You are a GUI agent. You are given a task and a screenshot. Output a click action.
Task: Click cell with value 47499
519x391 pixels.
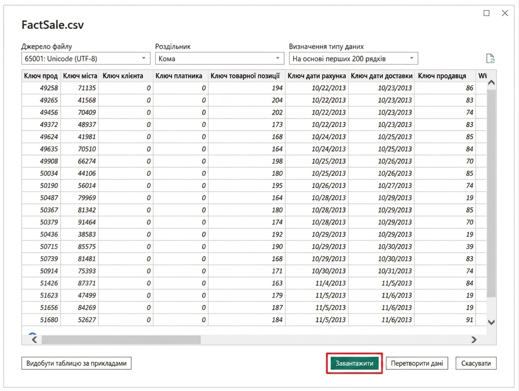pos(80,296)
